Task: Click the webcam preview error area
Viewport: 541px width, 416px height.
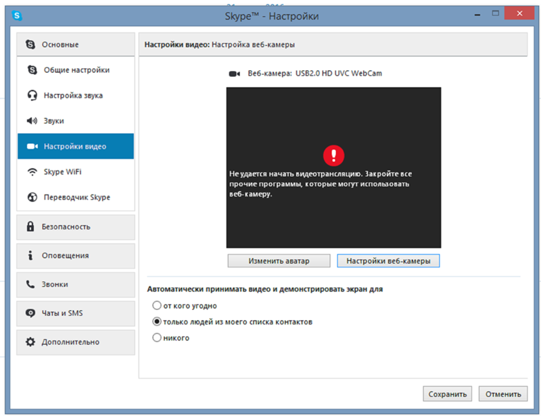Action: (x=333, y=167)
